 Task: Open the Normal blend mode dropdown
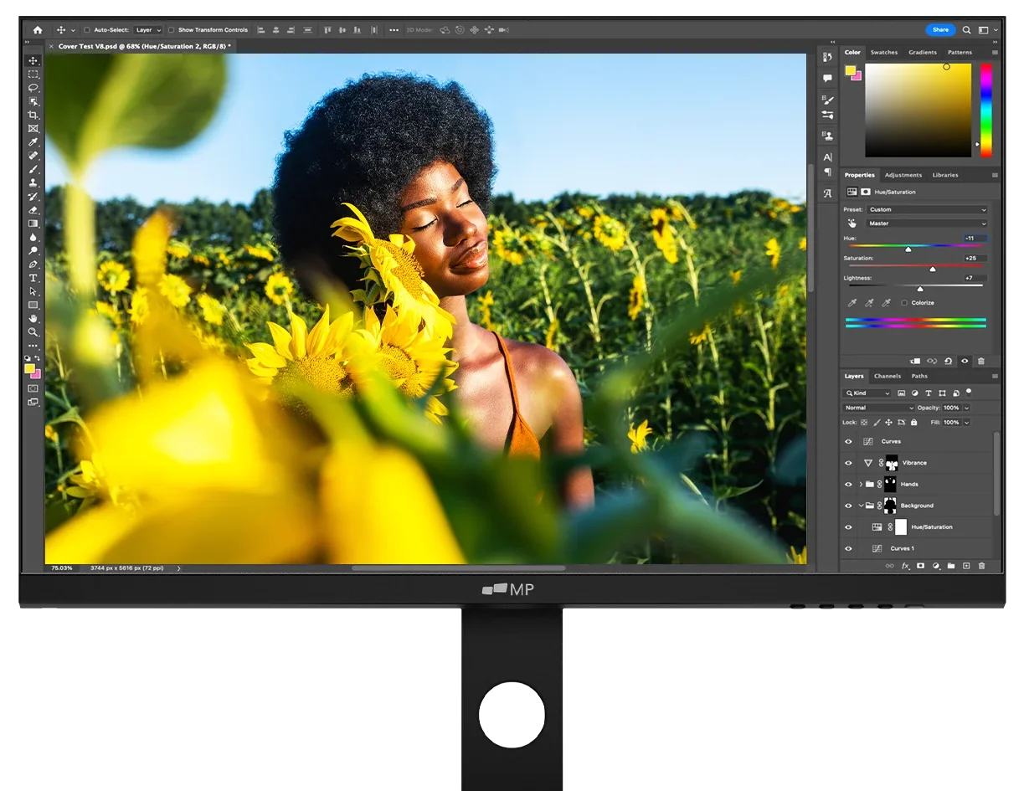[878, 408]
